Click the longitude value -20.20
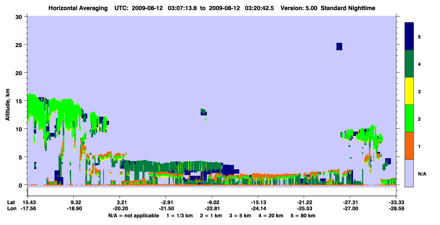The image size is (440, 225). (x=120, y=209)
